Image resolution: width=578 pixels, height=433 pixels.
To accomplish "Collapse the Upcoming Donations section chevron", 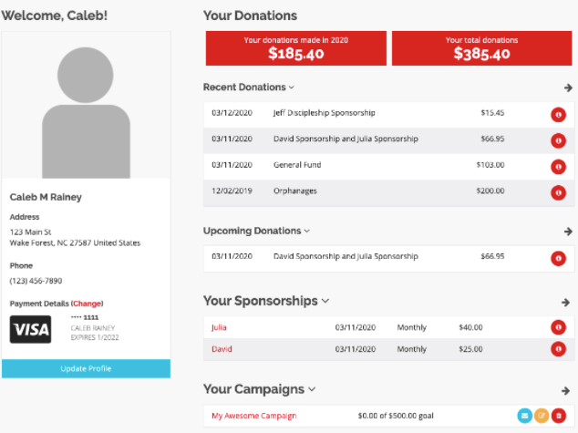I will point(306,231).
